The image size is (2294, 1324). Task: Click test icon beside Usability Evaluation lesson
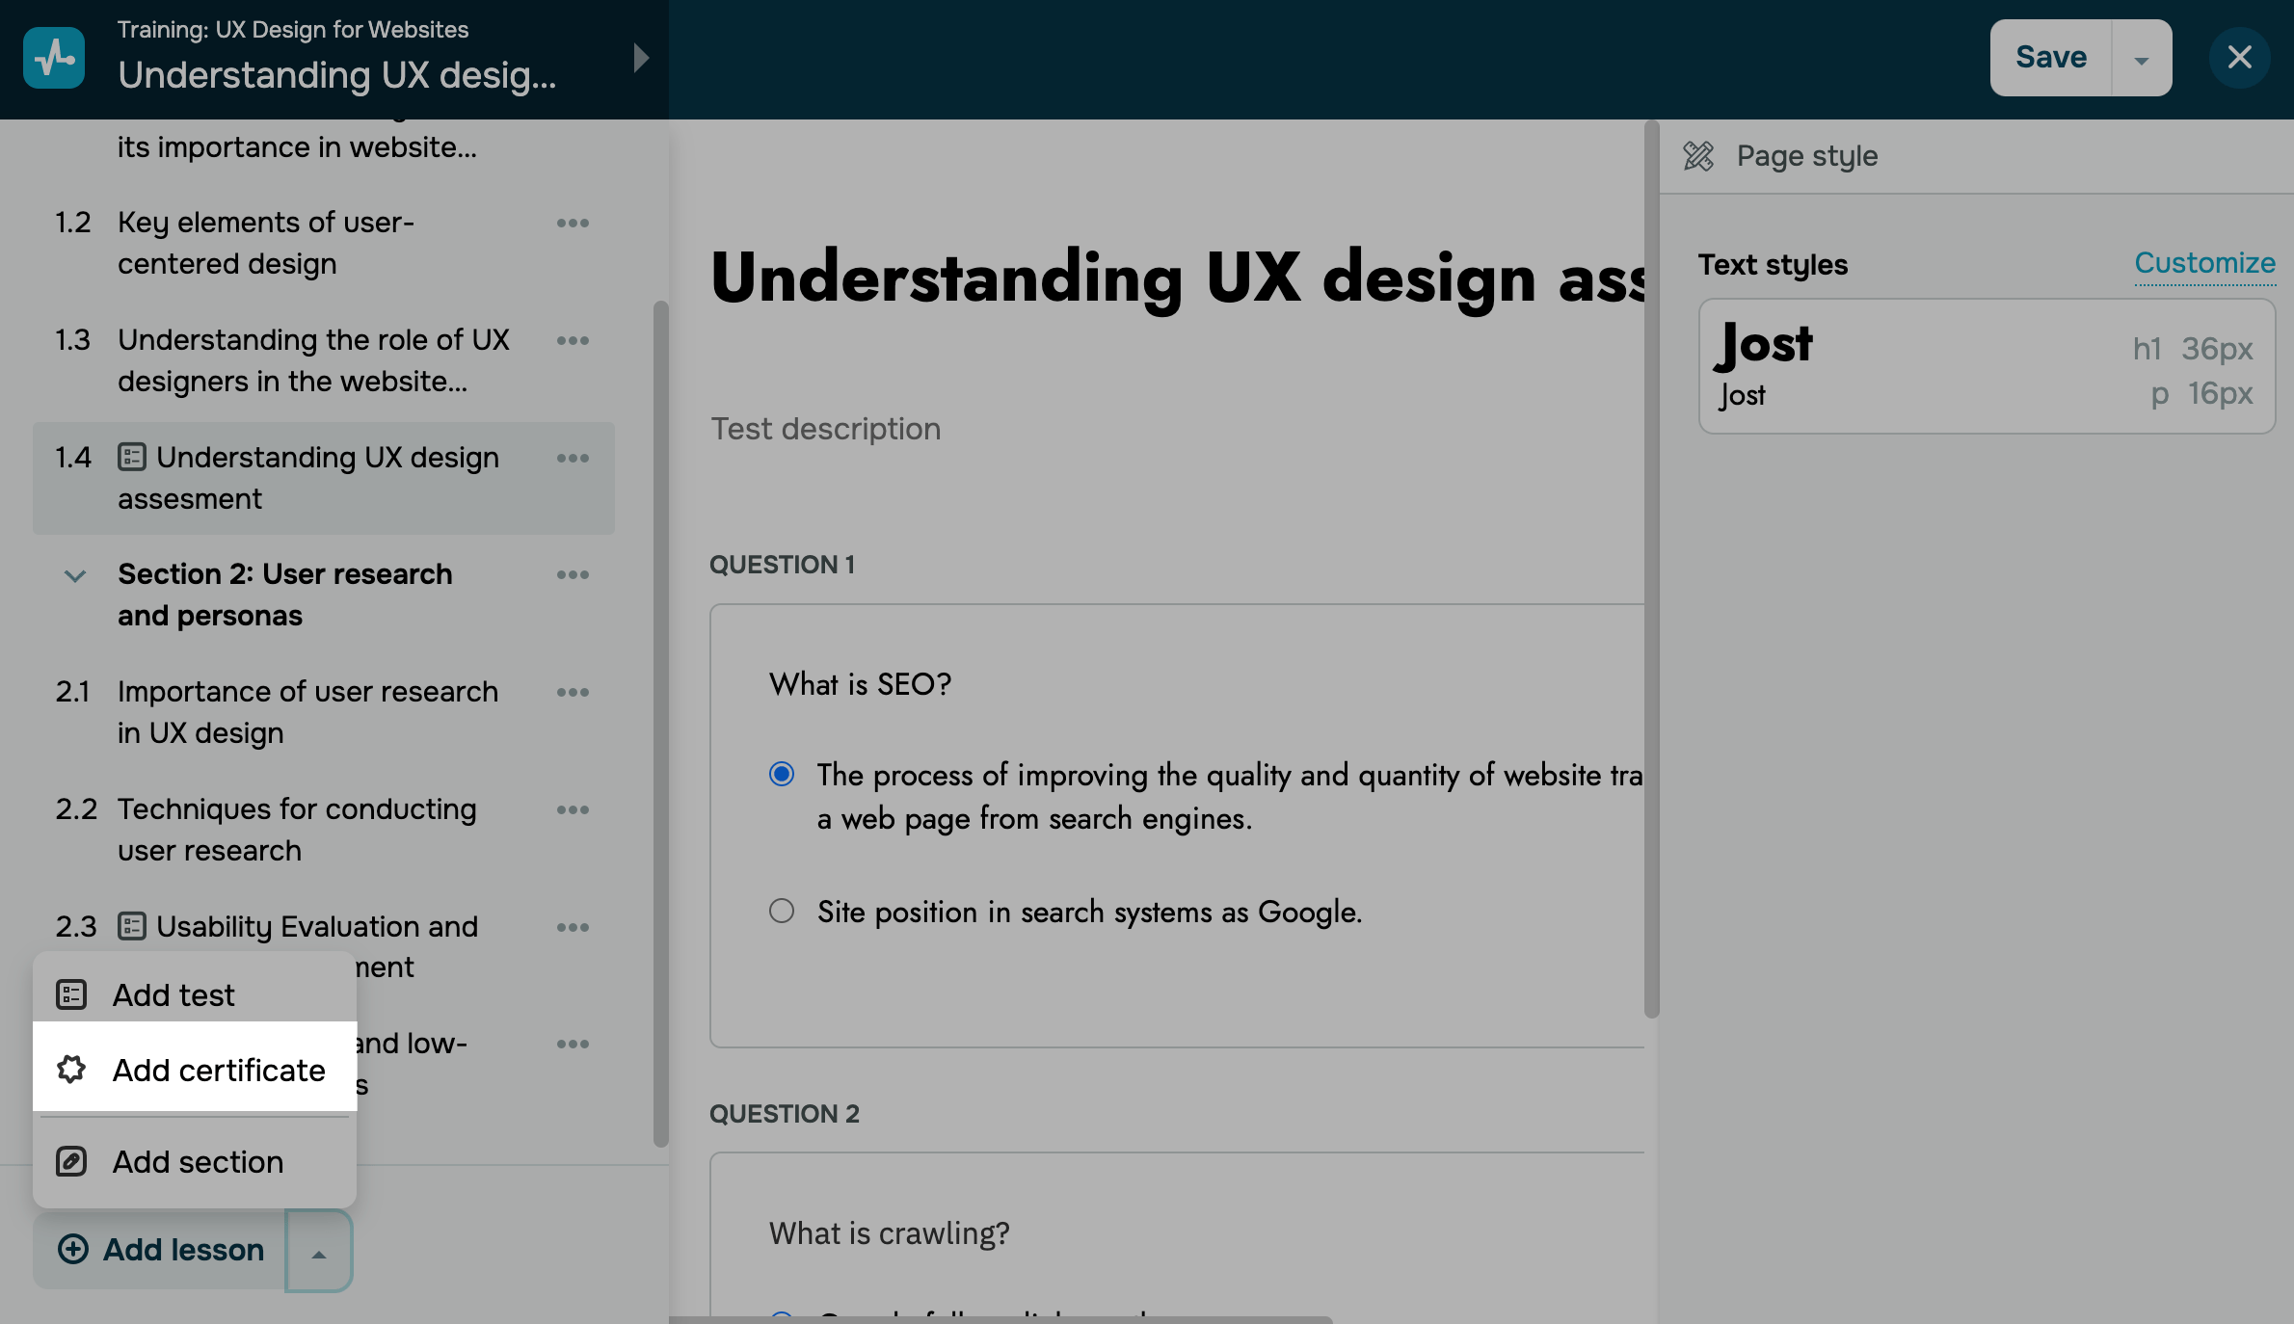tap(132, 926)
